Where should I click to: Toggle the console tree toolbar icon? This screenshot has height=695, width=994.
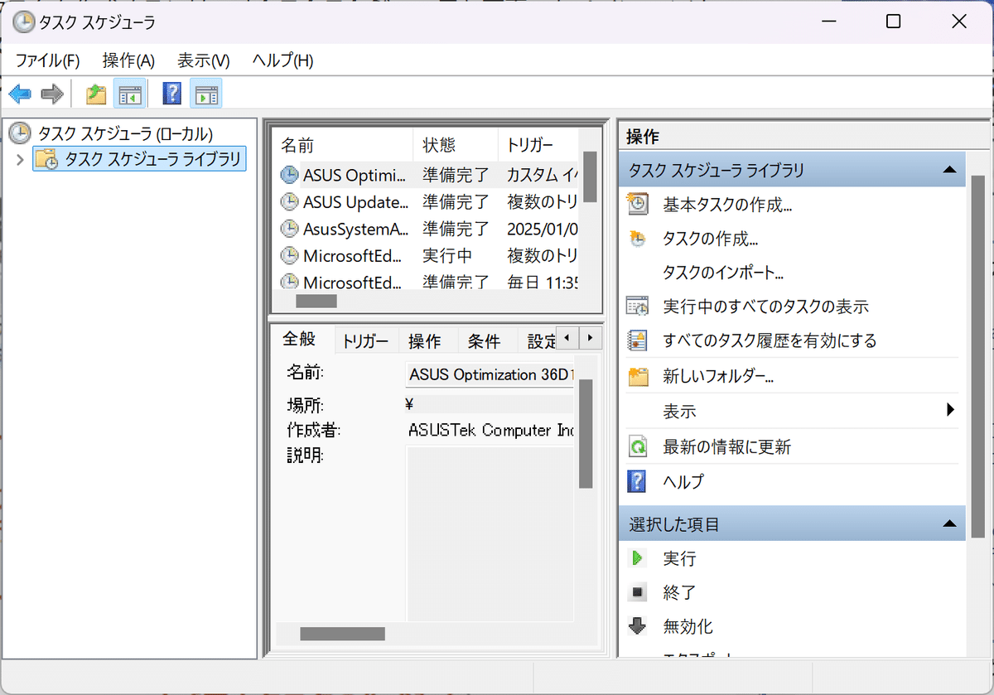128,93
